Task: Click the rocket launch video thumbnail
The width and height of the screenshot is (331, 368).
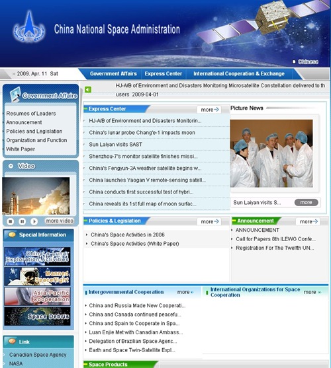Action: tap(36, 196)
